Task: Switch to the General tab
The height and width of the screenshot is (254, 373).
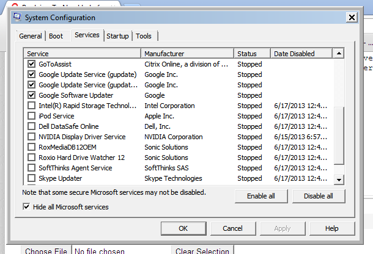Action: pyautogui.click(x=31, y=36)
